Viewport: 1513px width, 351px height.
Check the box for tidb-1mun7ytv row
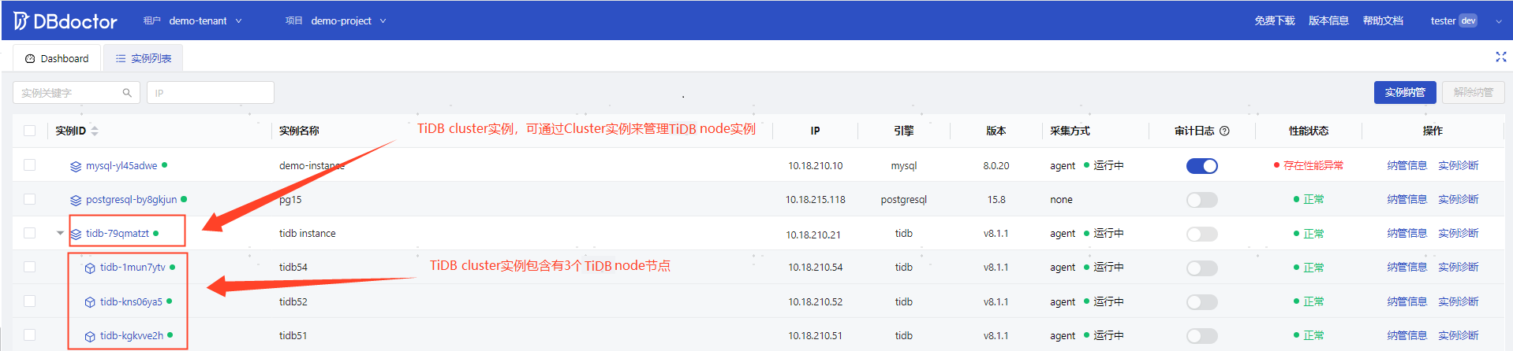[x=30, y=267]
